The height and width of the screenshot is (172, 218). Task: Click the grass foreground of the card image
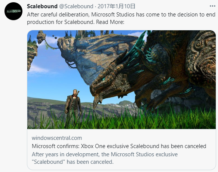click(122, 120)
